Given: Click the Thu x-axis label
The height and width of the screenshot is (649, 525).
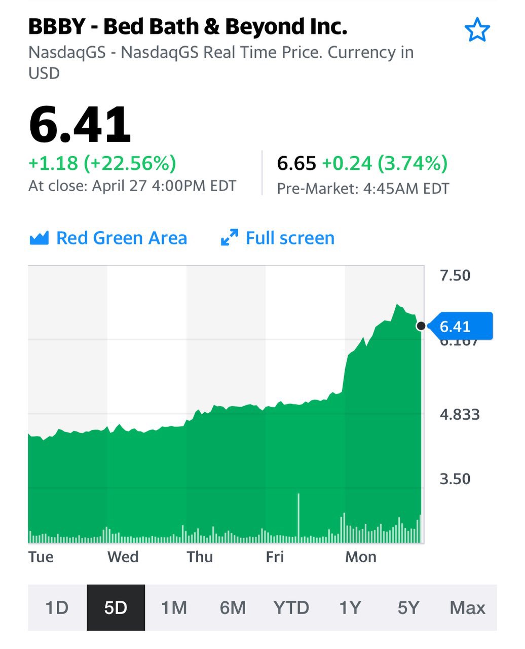Looking at the screenshot, I should click(x=200, y=557).
